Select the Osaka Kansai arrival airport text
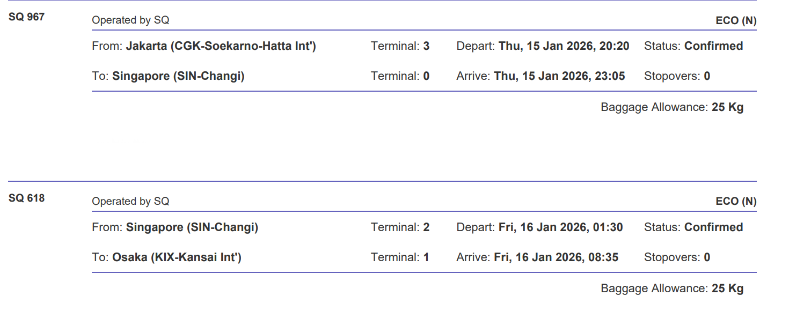Image resolution: width=789 pixels, height=333 pixels. click(x=177, y=257)
